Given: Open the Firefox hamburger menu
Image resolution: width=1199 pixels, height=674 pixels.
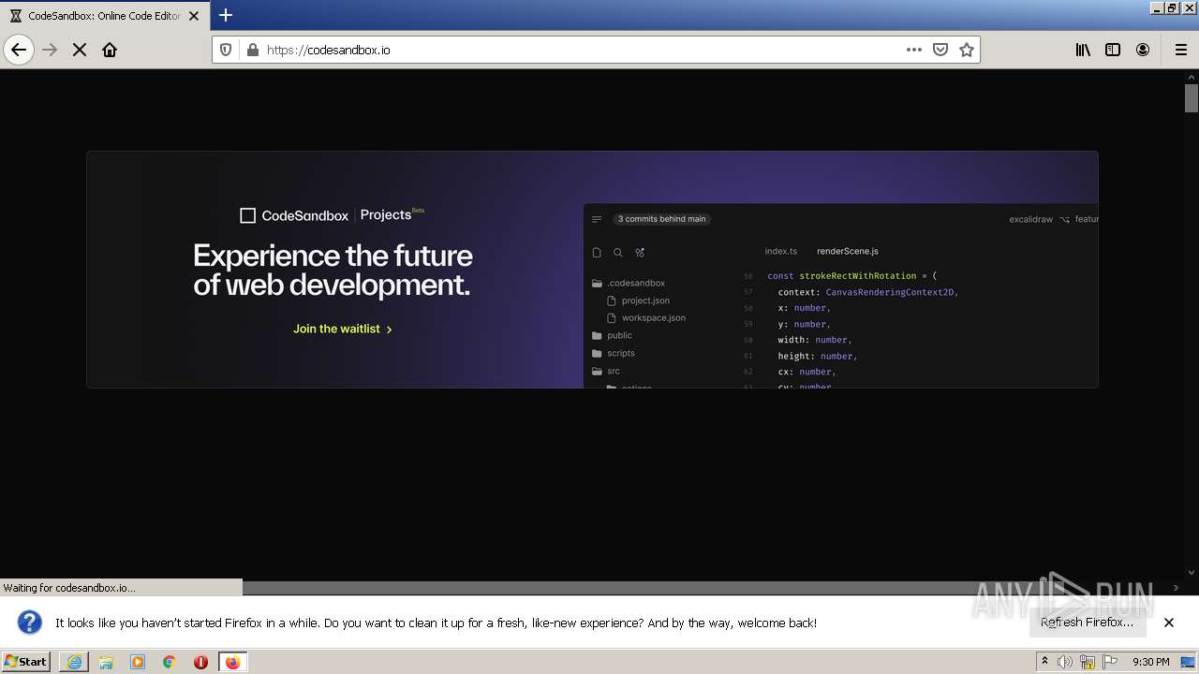Looking at the screenshot, I should [1181, 50].
